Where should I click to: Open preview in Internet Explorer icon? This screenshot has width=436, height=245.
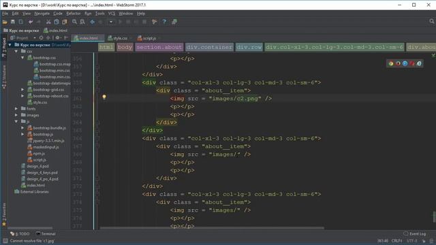point(419,63)
